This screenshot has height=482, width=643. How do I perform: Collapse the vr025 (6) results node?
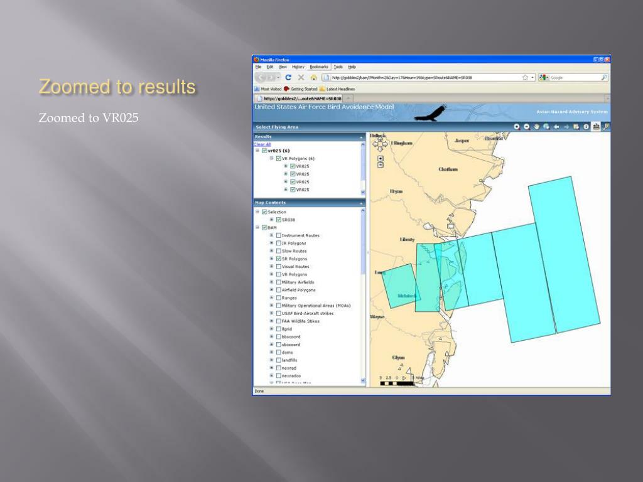[x=257, y=151]
